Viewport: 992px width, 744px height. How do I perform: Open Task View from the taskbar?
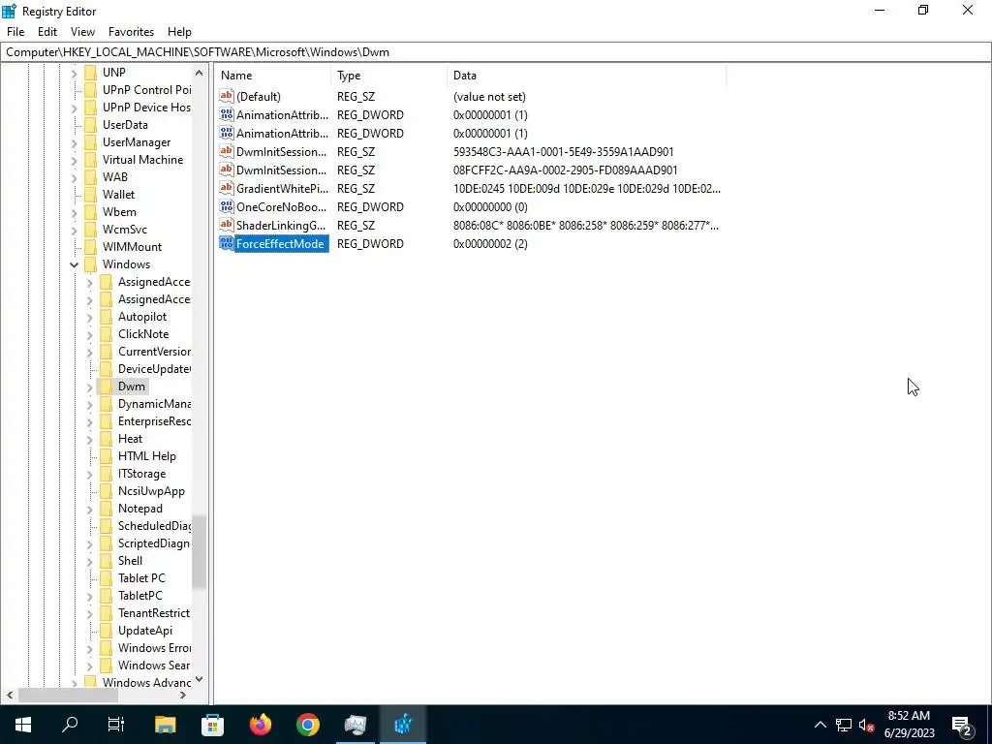point(116,725)
